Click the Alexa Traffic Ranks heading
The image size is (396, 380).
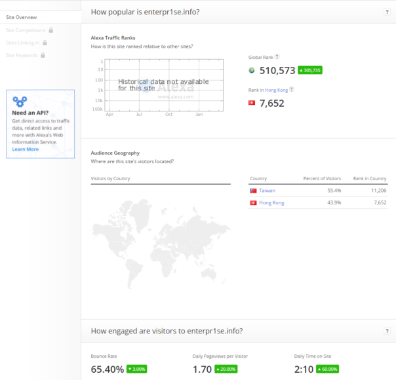pos(113,38)
